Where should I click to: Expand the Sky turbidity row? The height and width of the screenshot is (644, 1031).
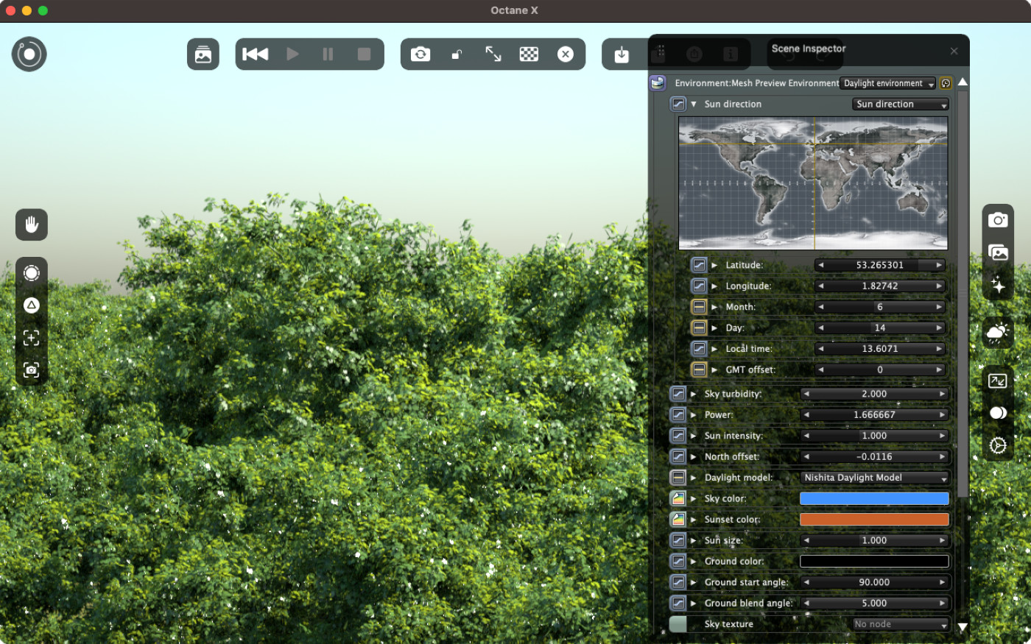pos(693,394)
